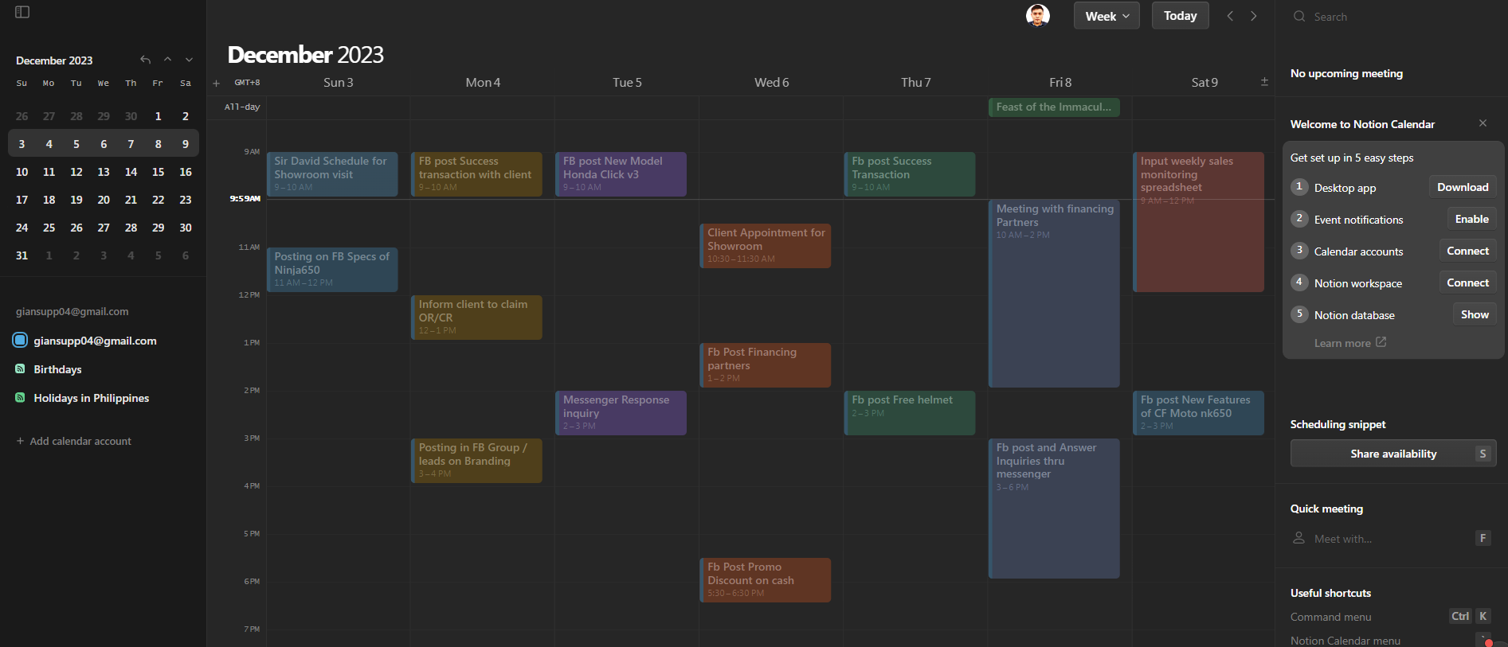Screen dimensions: 1508x647
Task: Open Fb post Free helmet event
Action: click(x=909, y=413)
